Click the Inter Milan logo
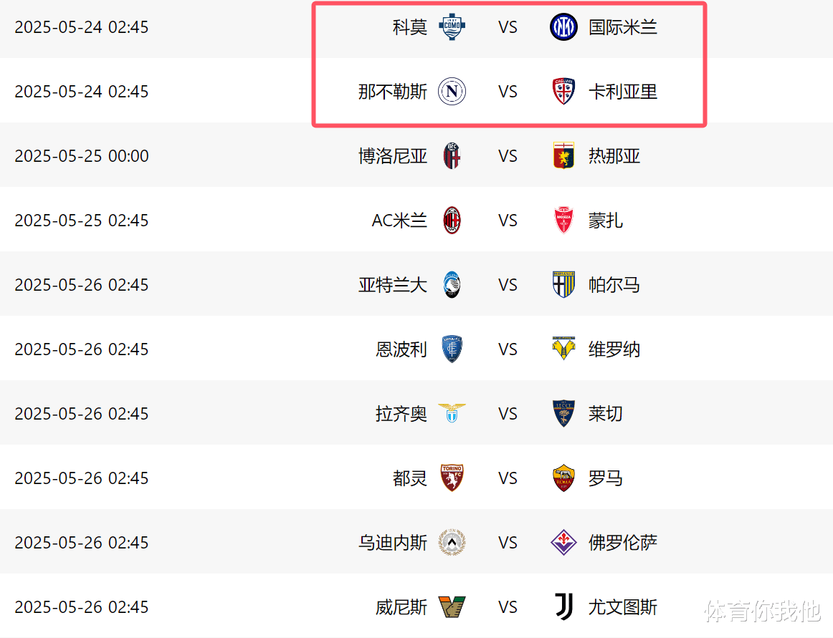This screenshot has width=833, height=638. coord(563,27)
